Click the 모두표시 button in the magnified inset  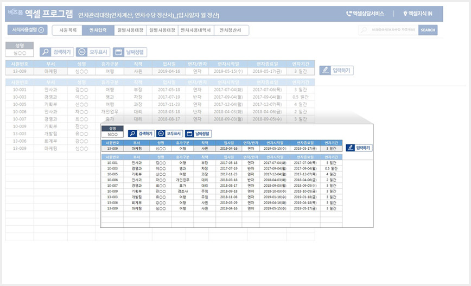coord(170,134)
